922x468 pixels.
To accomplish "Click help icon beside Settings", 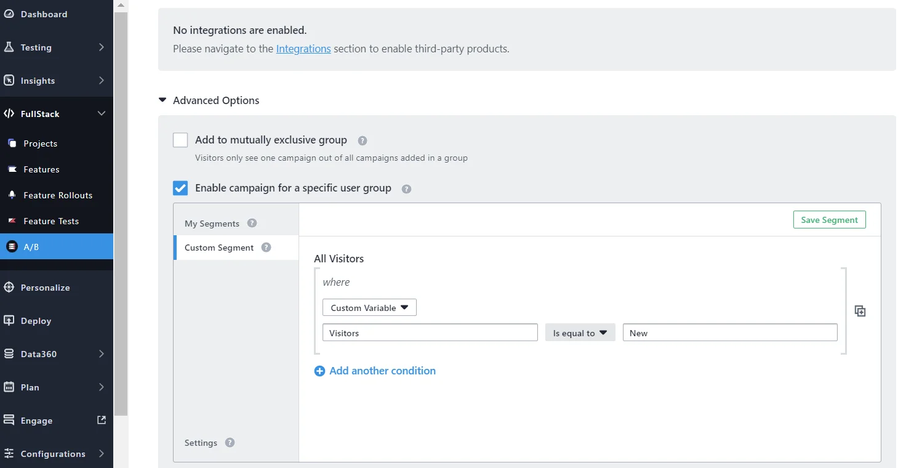I will (230, 443).
